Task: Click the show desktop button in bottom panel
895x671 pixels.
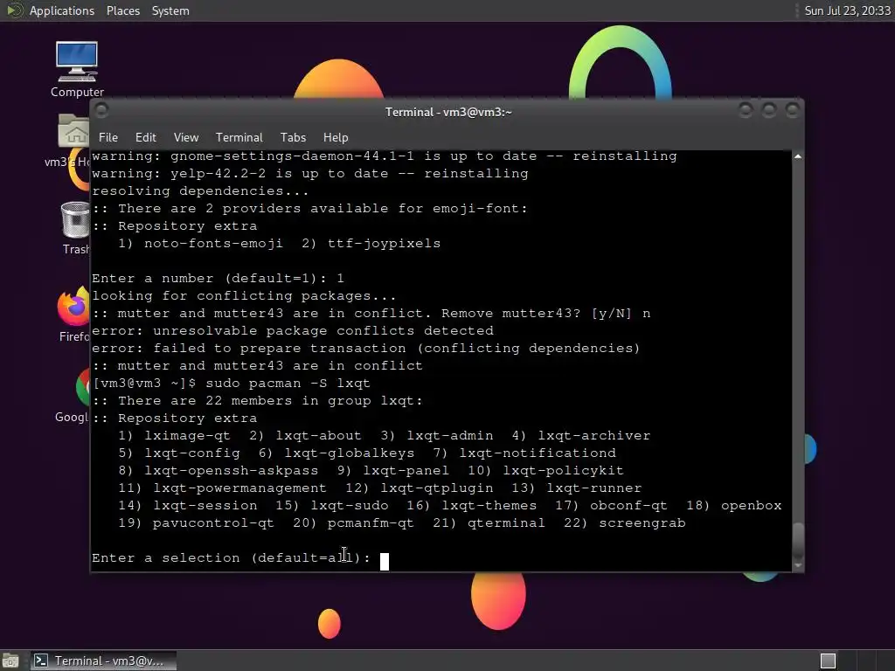Action: click(x=10, y=661)
